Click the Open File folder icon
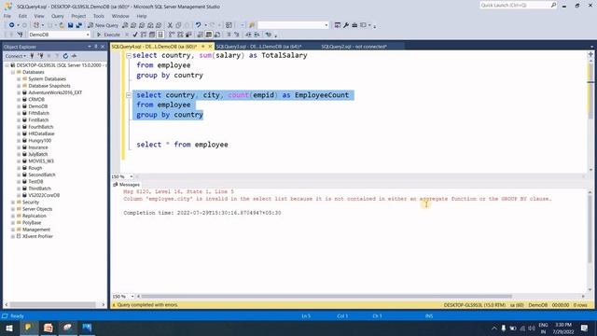Viewport: 597px width, 336px height. (x=62, y=25)
